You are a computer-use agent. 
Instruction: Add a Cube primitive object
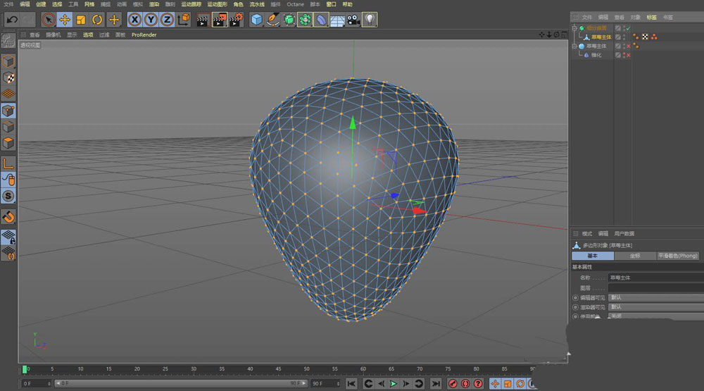click(x=256, y=20)
